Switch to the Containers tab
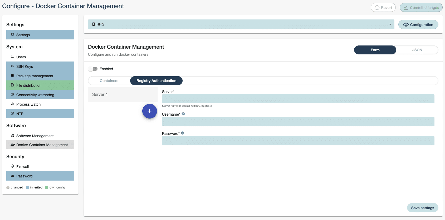445x220 pixels. click(109, 81)
